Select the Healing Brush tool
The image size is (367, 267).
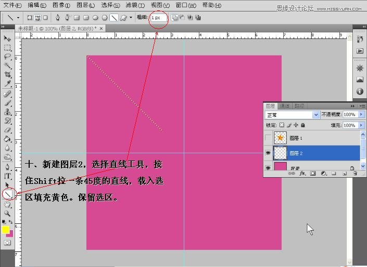coord(7,94)
